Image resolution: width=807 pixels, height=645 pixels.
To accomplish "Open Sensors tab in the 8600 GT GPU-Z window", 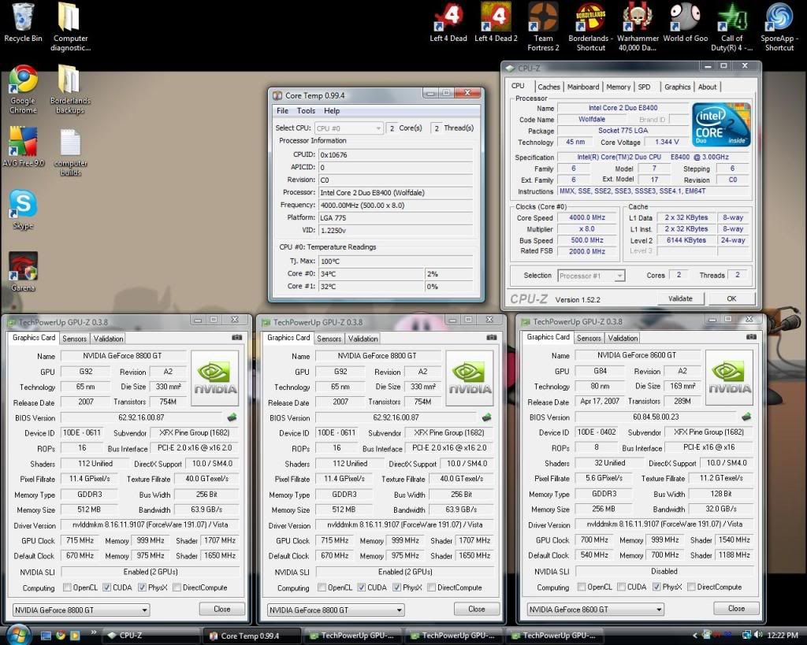I will pyautogui.click(x=589, y=338).
